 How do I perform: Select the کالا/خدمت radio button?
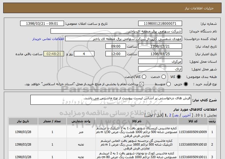(144, 77)
